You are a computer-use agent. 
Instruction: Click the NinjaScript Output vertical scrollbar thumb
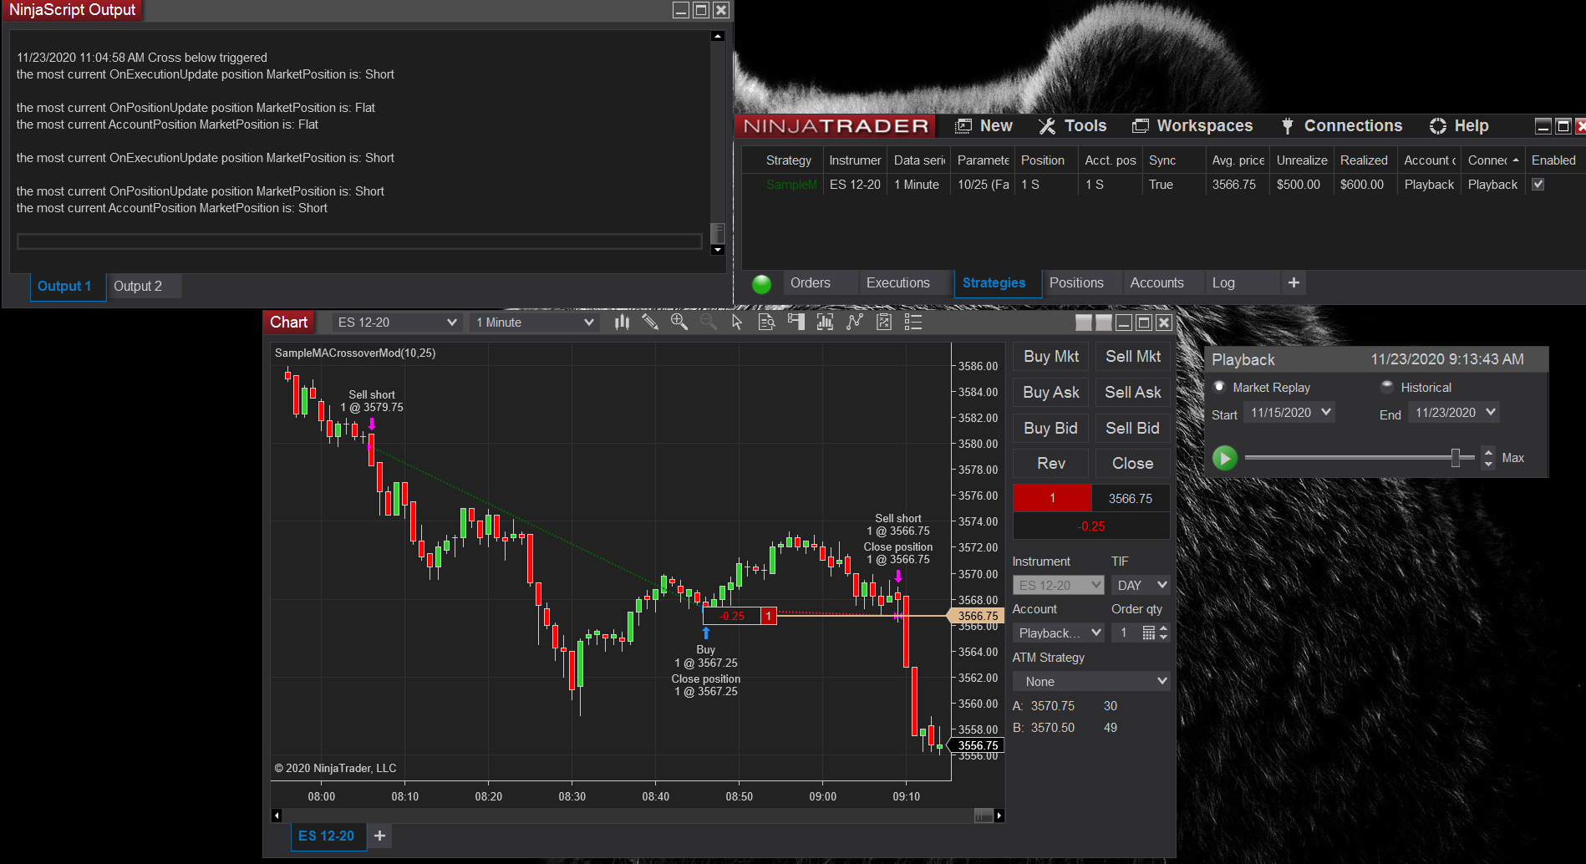pos(717,233)
